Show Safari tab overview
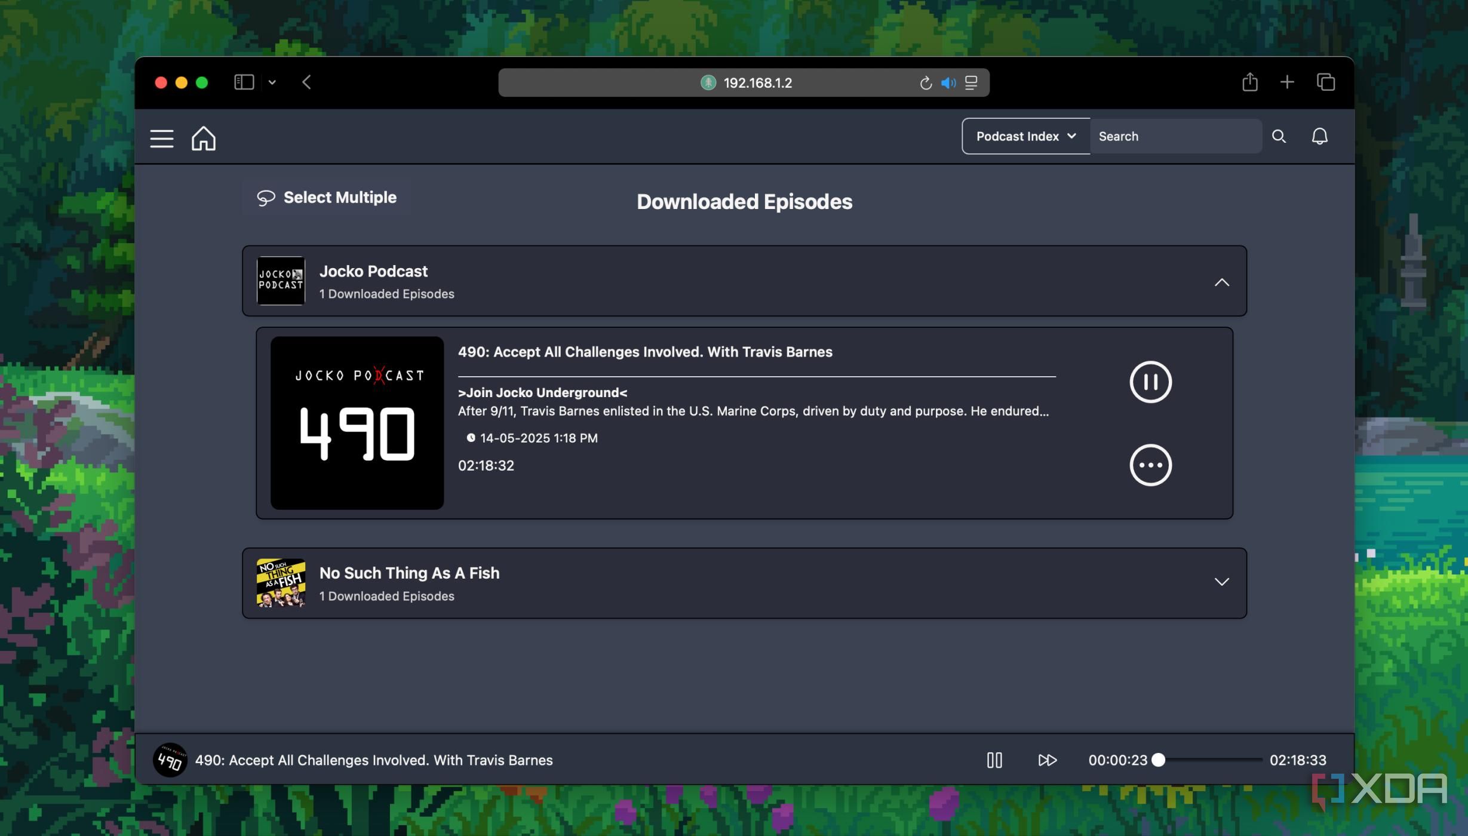The image size is (1468, 836). tap(1325, 82)
